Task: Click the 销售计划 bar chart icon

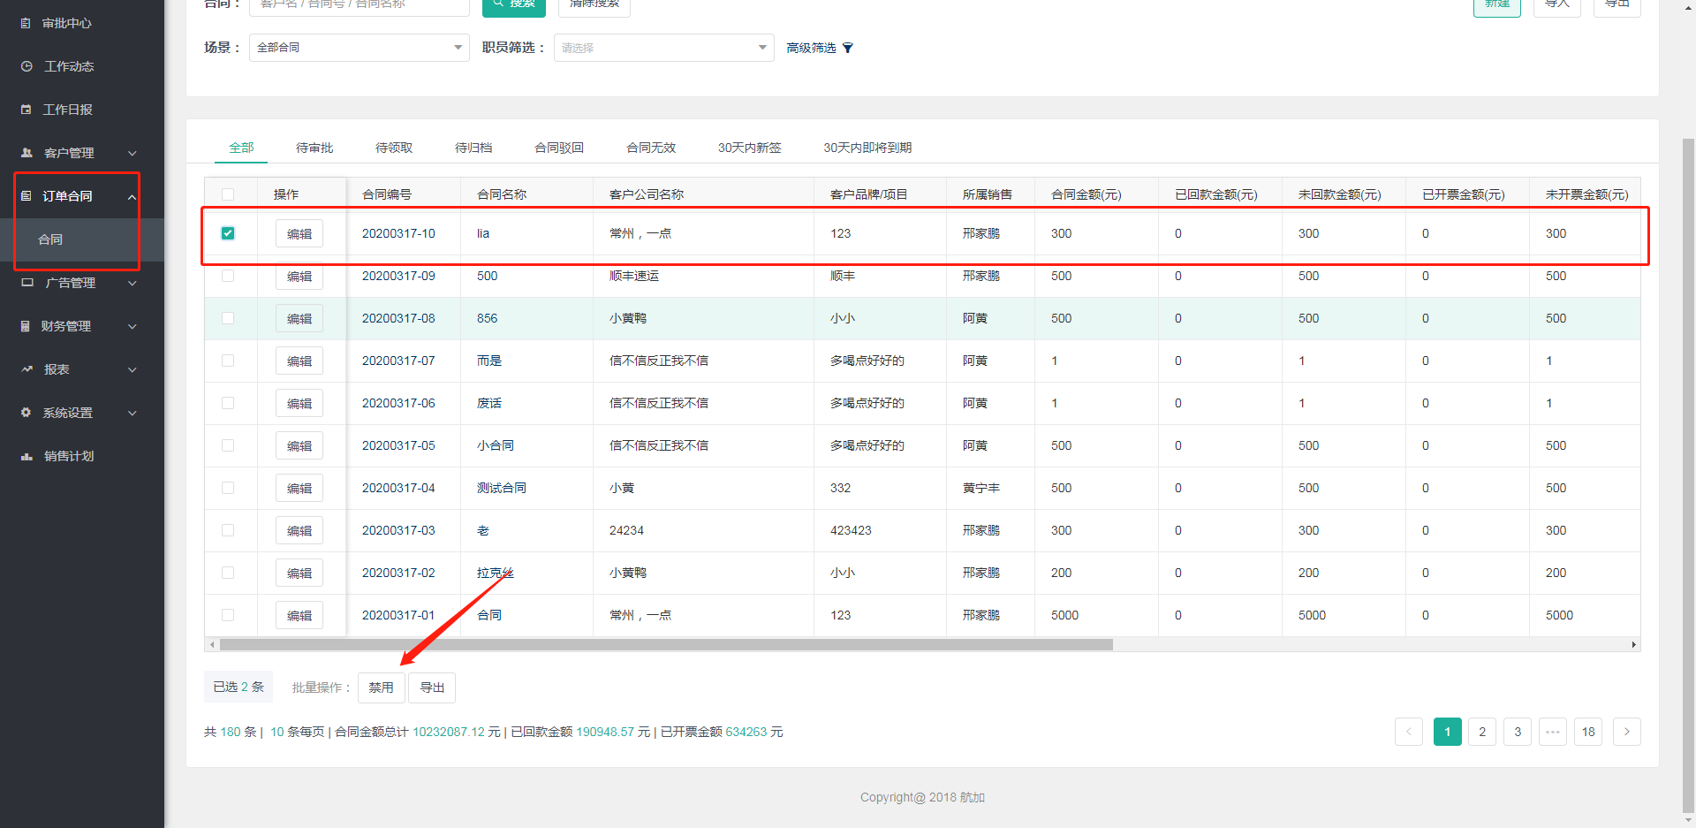Action: tap(26, 456)
